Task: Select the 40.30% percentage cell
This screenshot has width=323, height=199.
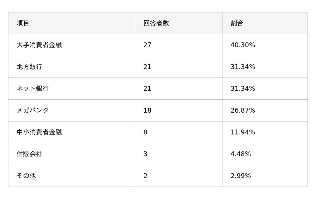Action: (243, 45)
